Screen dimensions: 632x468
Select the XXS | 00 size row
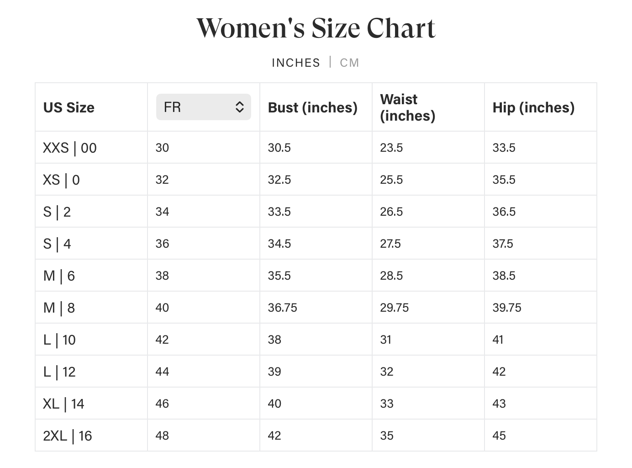[x=316, y=148]
